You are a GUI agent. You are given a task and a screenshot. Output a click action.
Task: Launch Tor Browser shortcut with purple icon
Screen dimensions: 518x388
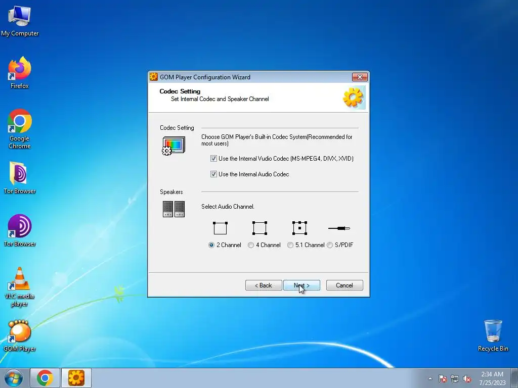point(20,230)
